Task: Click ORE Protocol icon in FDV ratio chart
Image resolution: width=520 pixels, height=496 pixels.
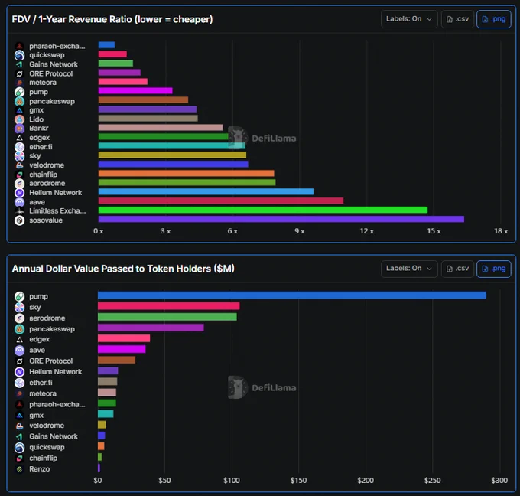Action: (x=20, y=73)
